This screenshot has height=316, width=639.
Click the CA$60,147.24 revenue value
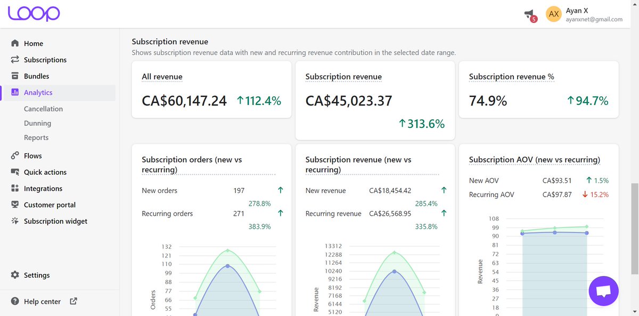(x=184, y=101)
